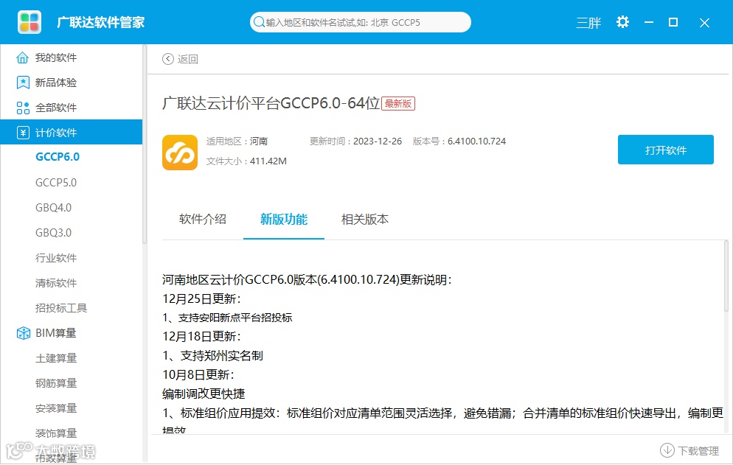Click the line 支持安阳新点平台招投标

[227, 318]
